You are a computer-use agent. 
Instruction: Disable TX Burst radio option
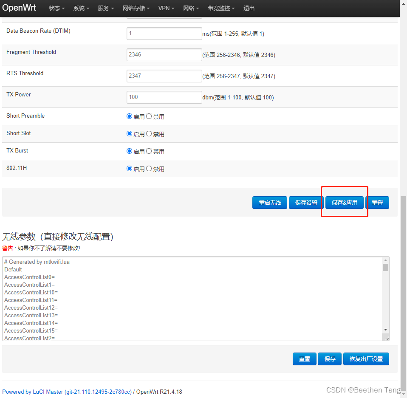(x=149, y=151)
